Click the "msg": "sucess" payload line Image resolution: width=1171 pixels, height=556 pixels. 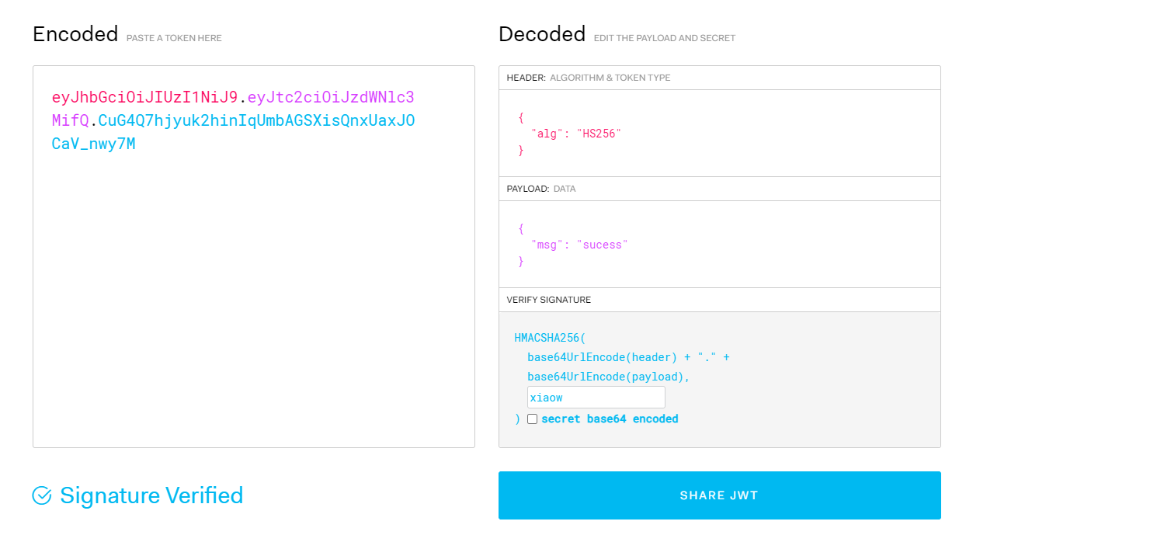pyautogui.click(x=579, y=245)
